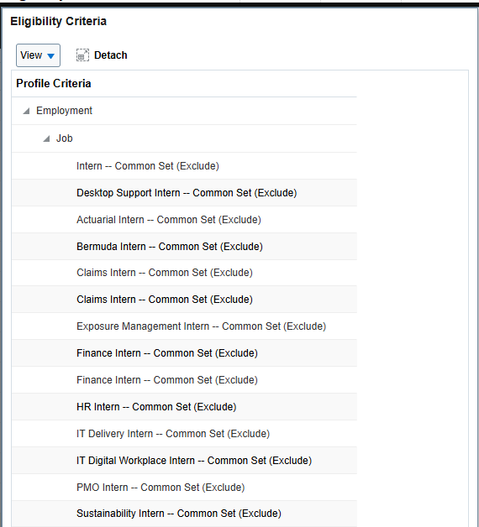Select Intern -- Common Set (Exclude) first row
This screenshot has height=527, width=479.
coord(184,166)
